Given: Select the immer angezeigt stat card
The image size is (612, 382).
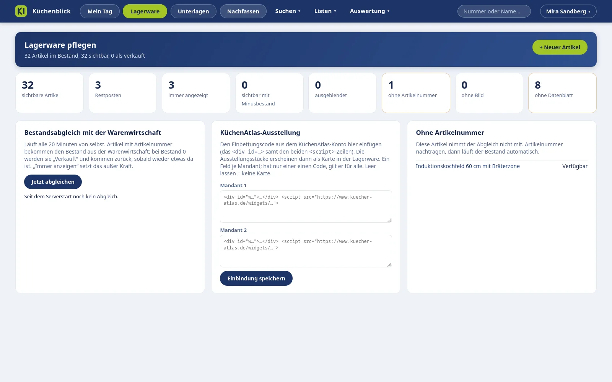Looking at the screenshot, I should (196, 93).
